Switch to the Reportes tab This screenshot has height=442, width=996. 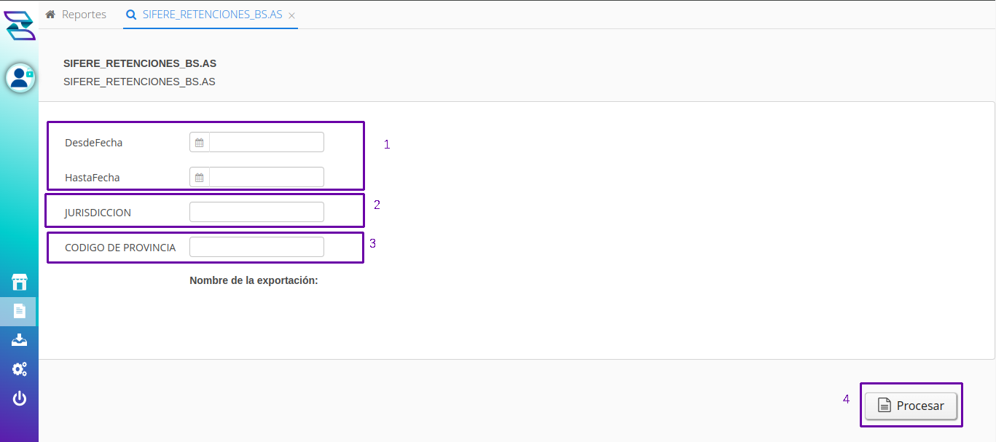click(76, 15)
